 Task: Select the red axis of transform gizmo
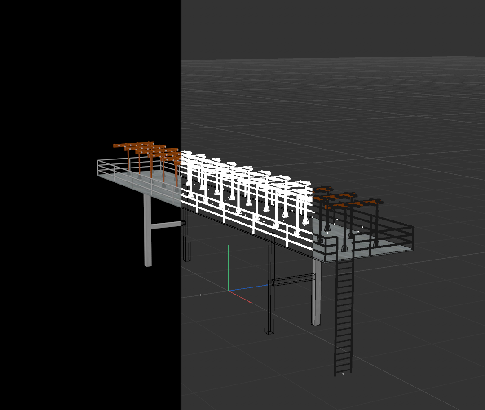(x=240, y=296)
